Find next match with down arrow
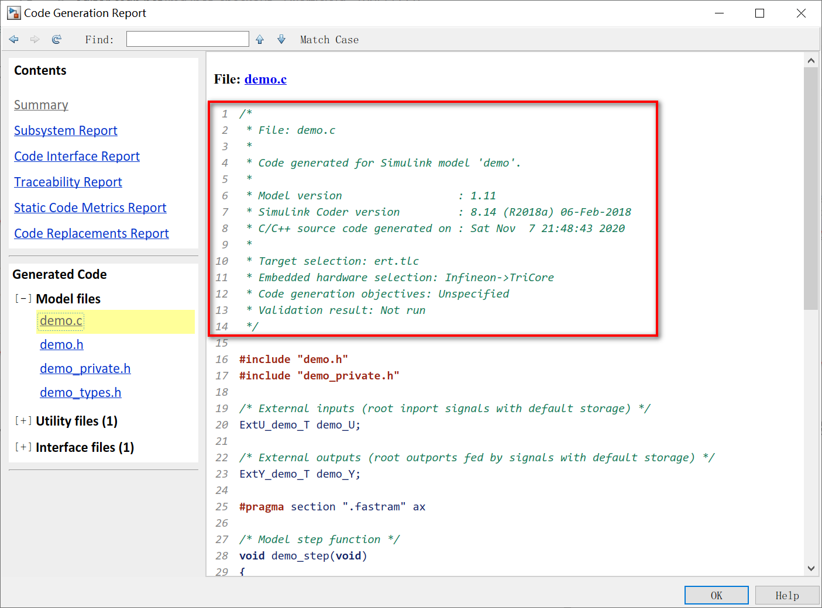822x608 pixels. [x=281, y=39]
